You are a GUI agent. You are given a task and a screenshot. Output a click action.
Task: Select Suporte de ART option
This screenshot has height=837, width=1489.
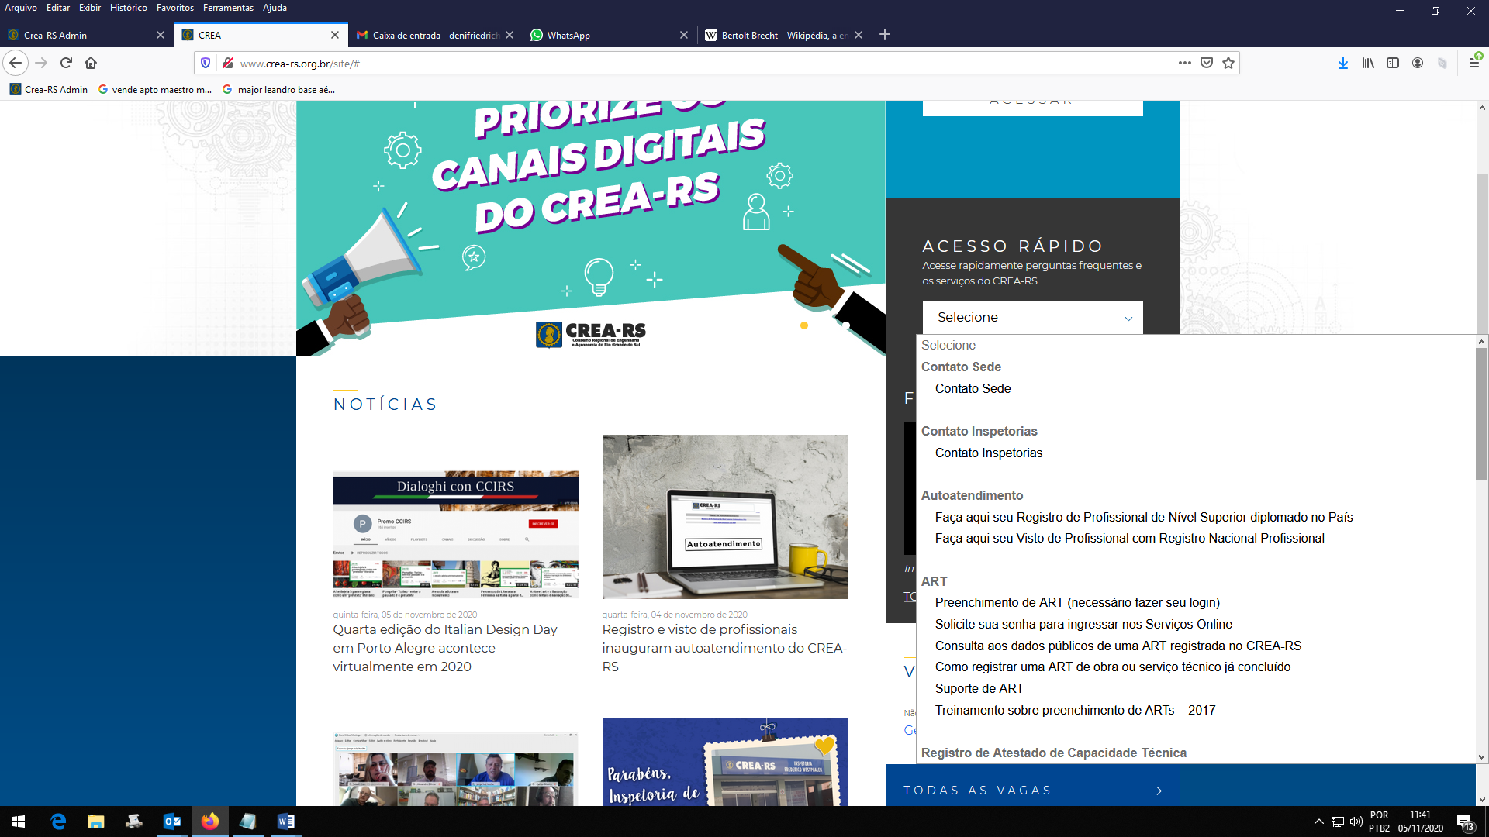click(x=979, y=689)
